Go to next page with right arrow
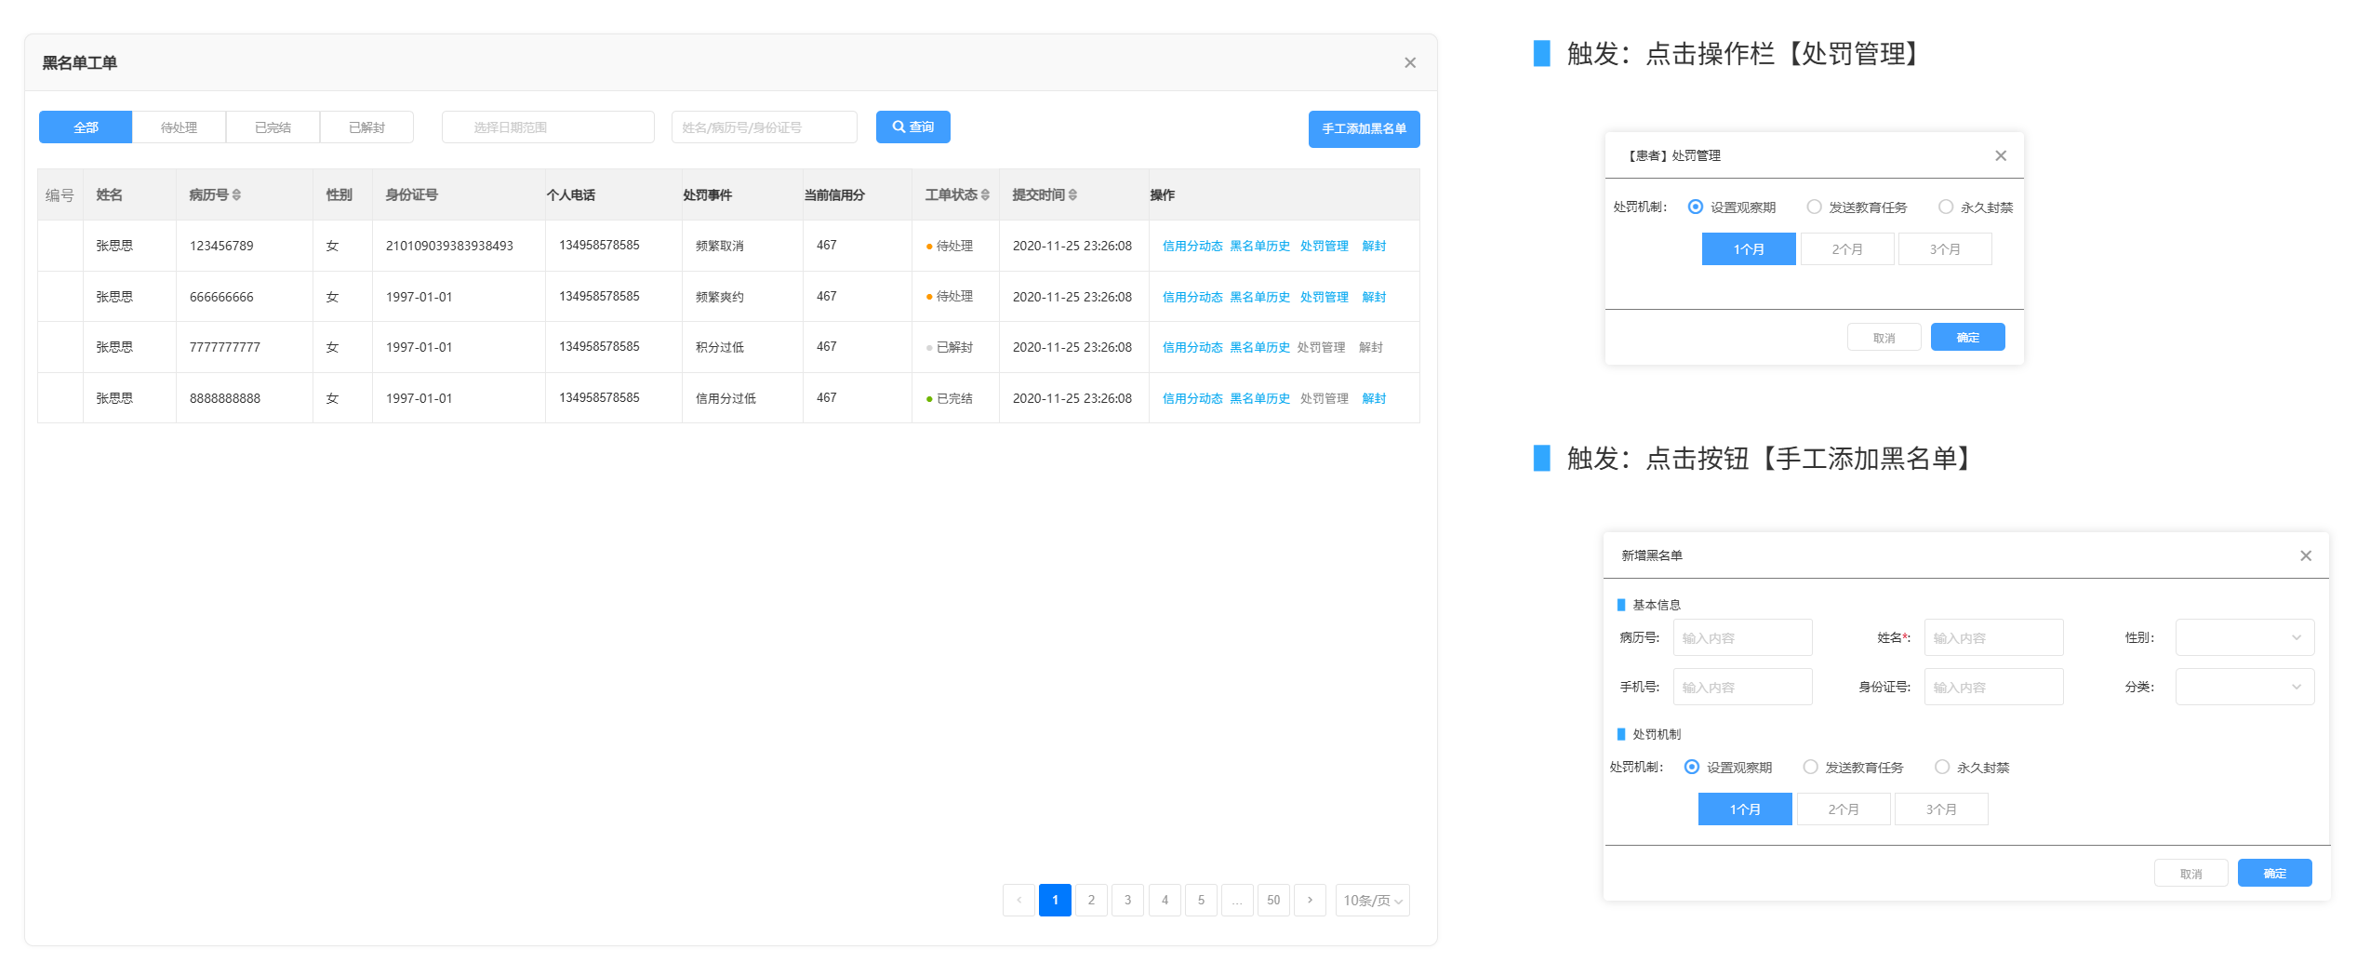The width and height of the screenshot is (2370, 976). 1310,901
